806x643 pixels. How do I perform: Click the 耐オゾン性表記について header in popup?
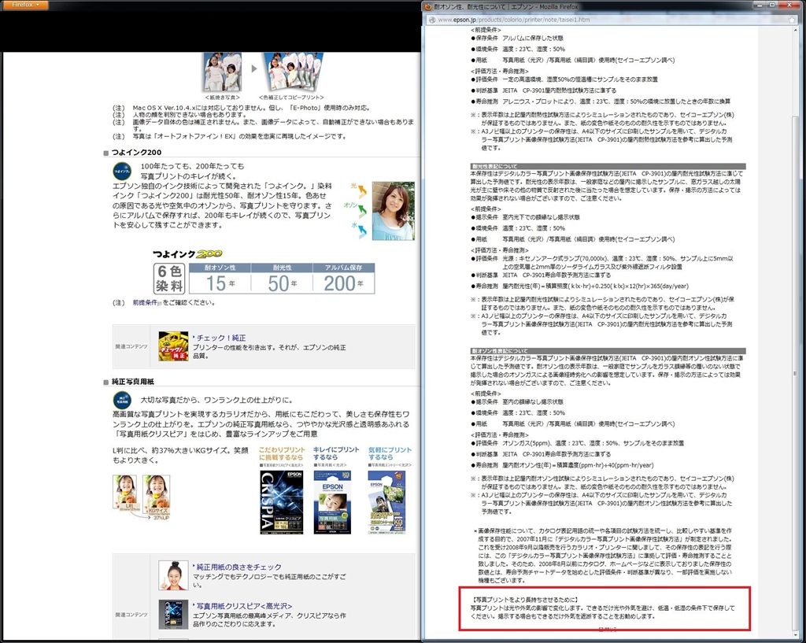point(608,350)
